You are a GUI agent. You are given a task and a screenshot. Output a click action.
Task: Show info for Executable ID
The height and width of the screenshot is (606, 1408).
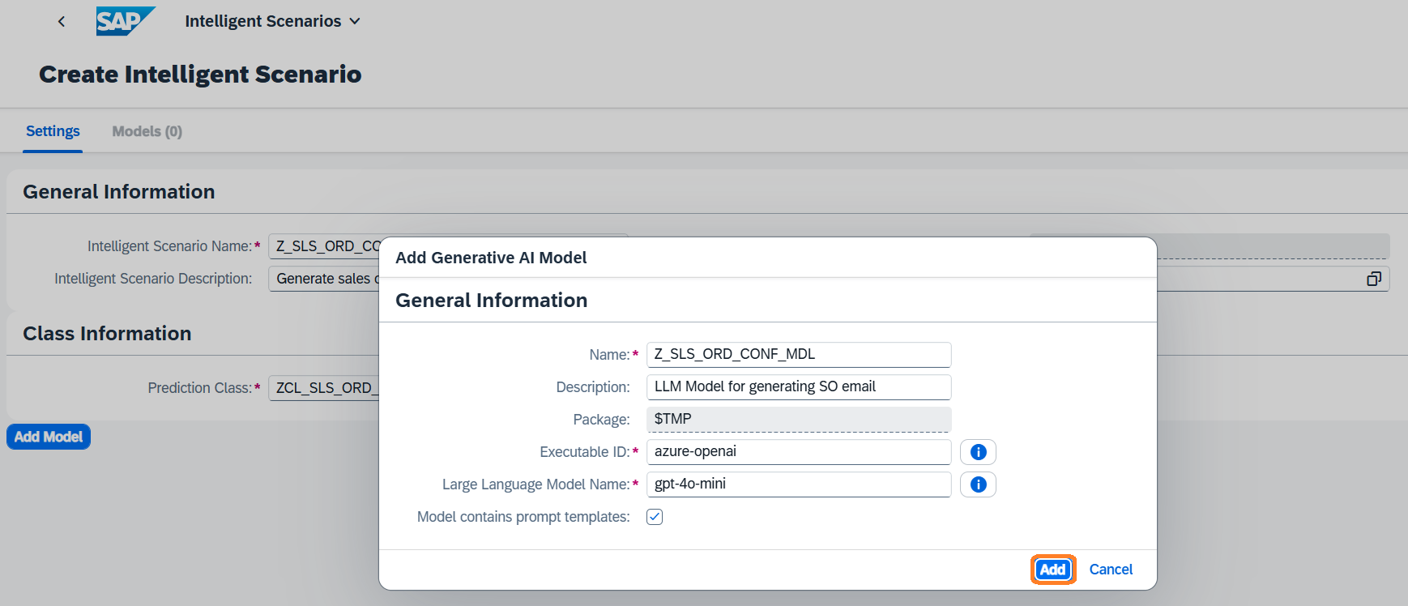(x=978, y=452)
